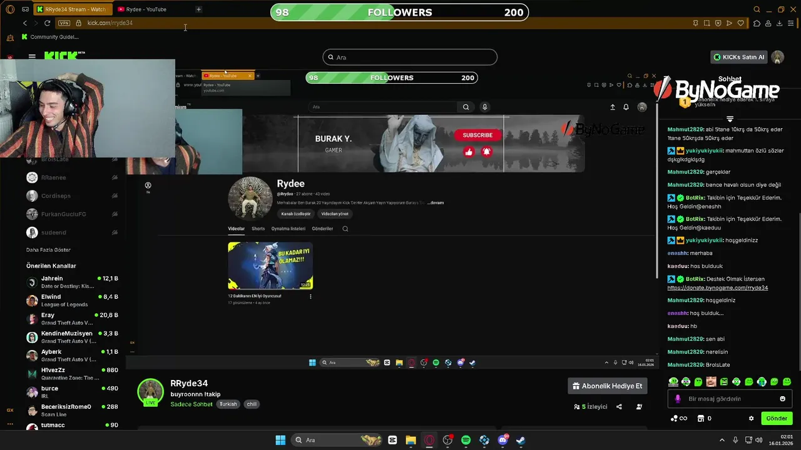Open browser downloads icon

779,23
